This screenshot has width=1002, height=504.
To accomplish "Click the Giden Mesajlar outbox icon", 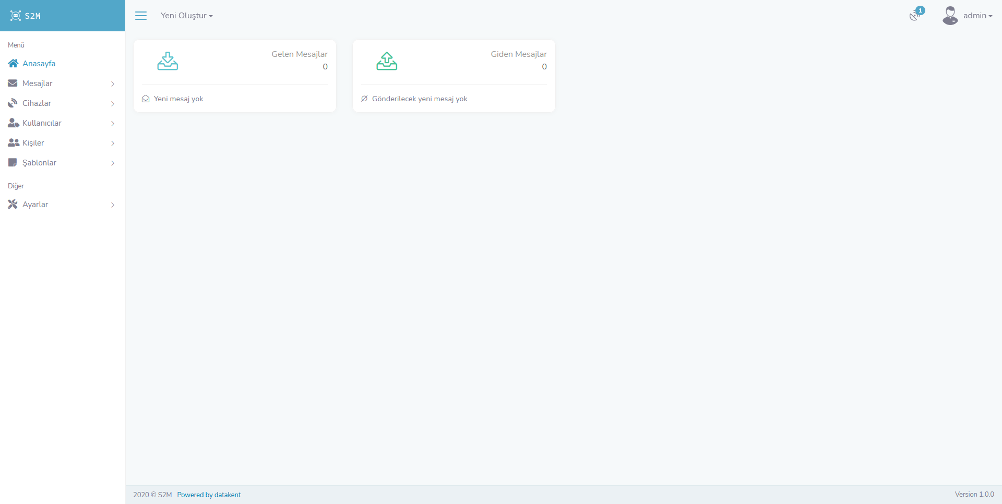I will pyautogui.click(x=387, y=61).
